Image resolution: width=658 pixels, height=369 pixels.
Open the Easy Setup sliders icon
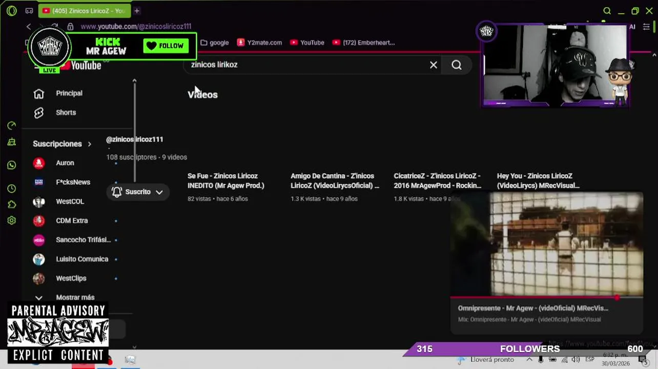[646, 27]
